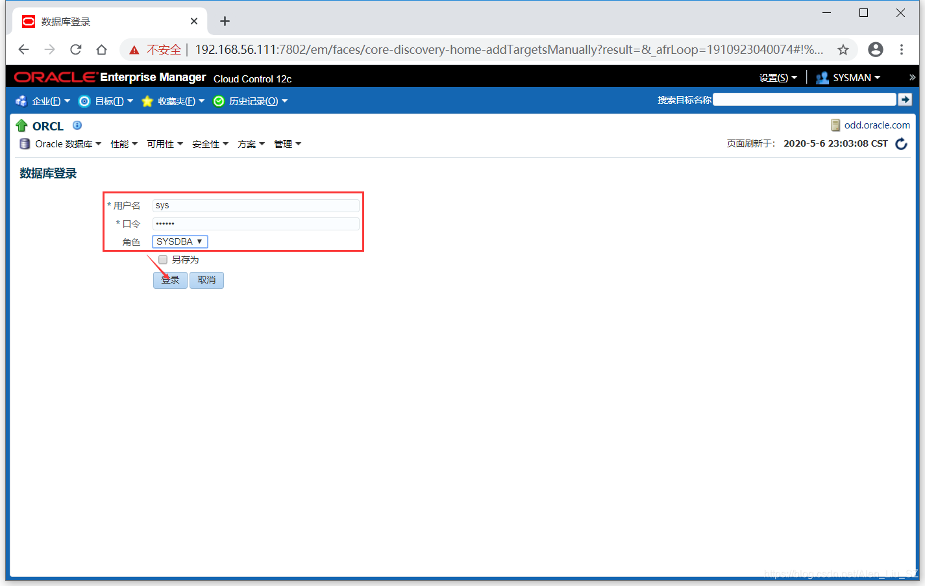The height and width of the screenshot is (586, 925).
Task: Click the 搜索目标名称 search field
Action: [804, 99]
